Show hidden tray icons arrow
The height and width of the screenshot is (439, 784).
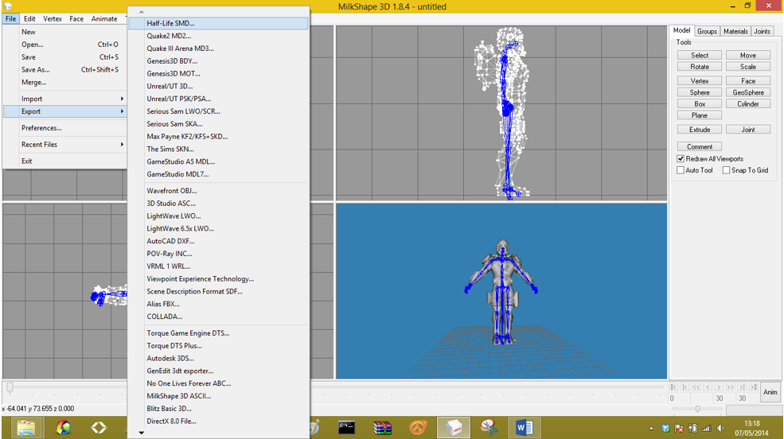coord(651,429)
